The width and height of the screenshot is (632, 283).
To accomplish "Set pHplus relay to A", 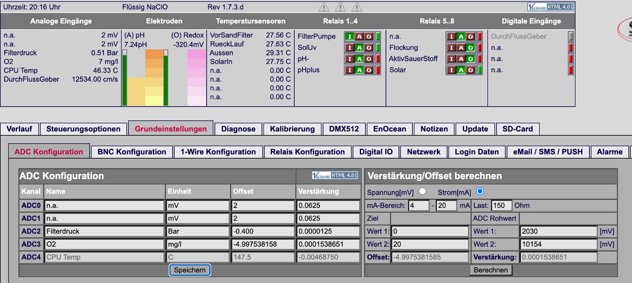I will click(359, 70).
